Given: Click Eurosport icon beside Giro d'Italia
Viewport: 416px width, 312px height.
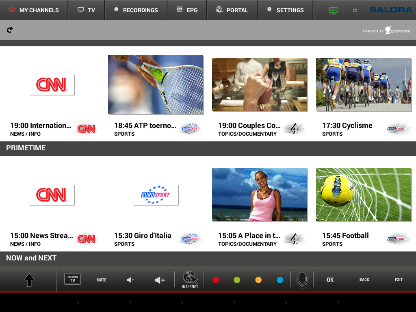Looking at the screenshot, I should [191, 239].
